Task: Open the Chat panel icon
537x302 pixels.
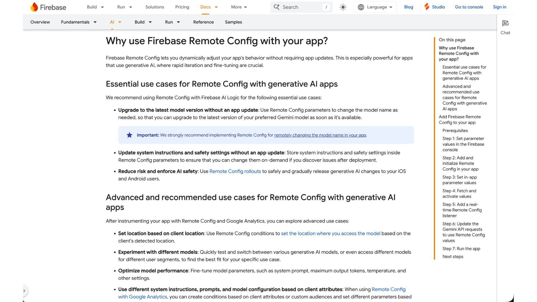Action: click(x=505, y=23)
